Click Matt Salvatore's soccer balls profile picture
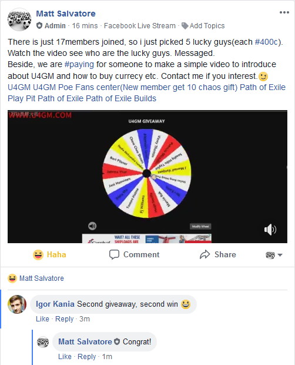 click(x=19, y=19)
